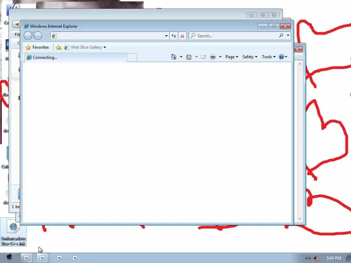Expand the Web Slice Gallery dropdown arrow
The height and width of the screenshot is (263, 351).
[105, 47]
